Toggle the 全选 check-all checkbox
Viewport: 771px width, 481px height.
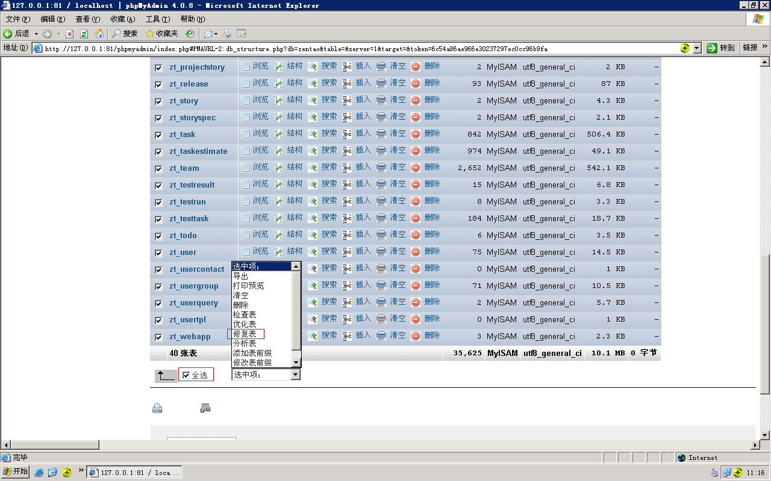(x=186, y=375)
